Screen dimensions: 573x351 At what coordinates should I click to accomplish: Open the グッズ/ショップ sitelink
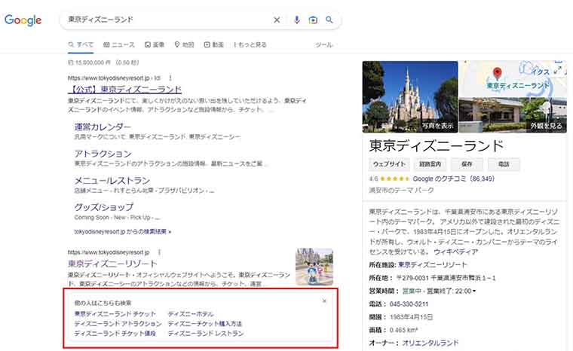click(x=104, y=207)
